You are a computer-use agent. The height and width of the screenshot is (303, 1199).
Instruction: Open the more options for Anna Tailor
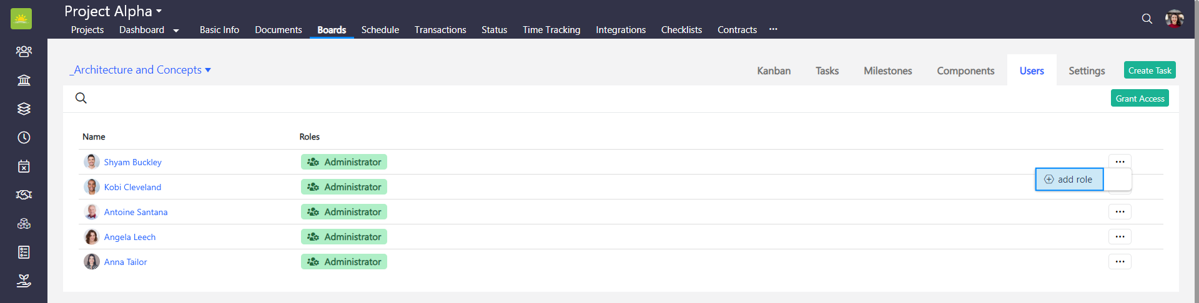click(1120, 262)
